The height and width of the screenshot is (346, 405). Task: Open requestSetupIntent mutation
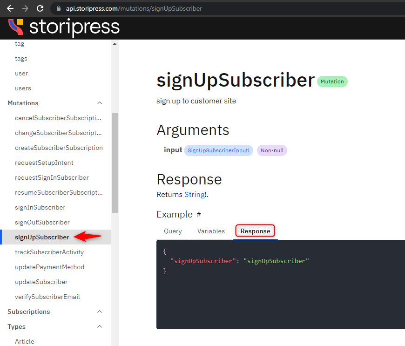pyautogui.click(x=44, y=163)
